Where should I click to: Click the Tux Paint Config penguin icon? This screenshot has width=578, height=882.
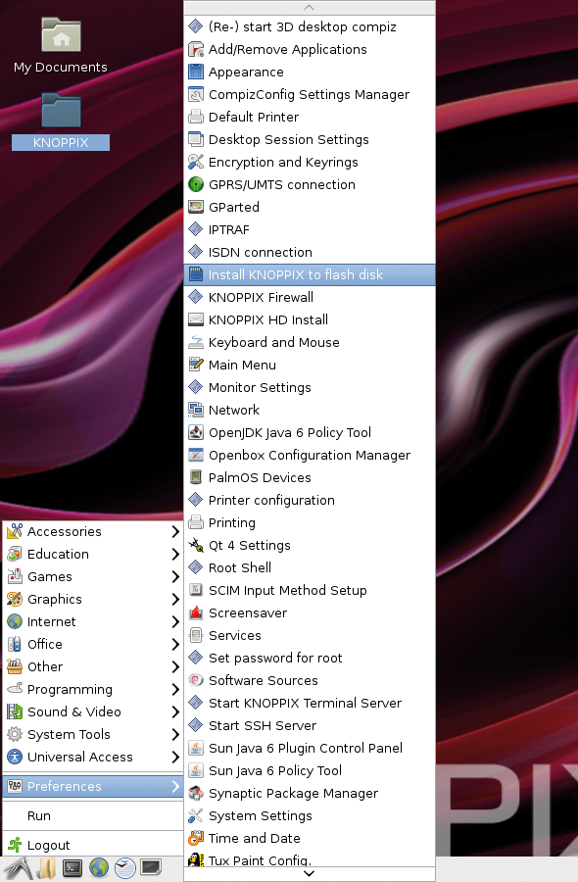tap(196, 859)
